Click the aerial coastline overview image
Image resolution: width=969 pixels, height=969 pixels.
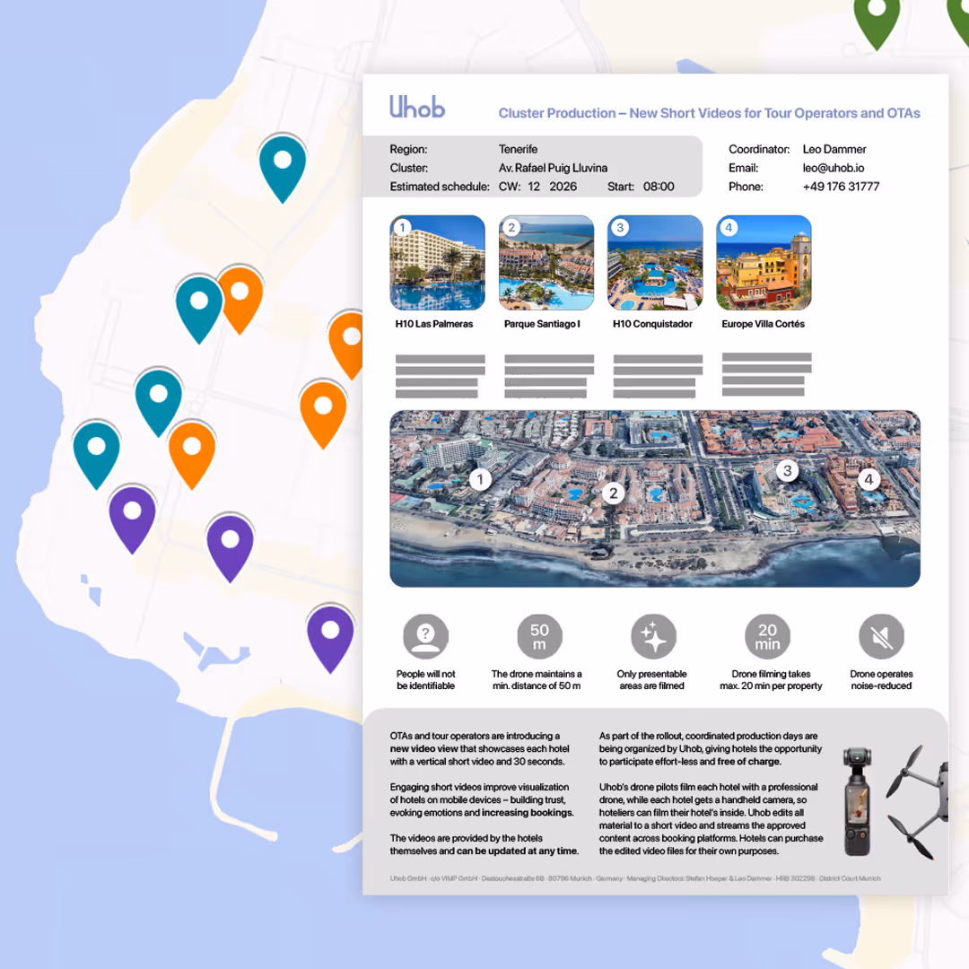(x=655, y=499)
